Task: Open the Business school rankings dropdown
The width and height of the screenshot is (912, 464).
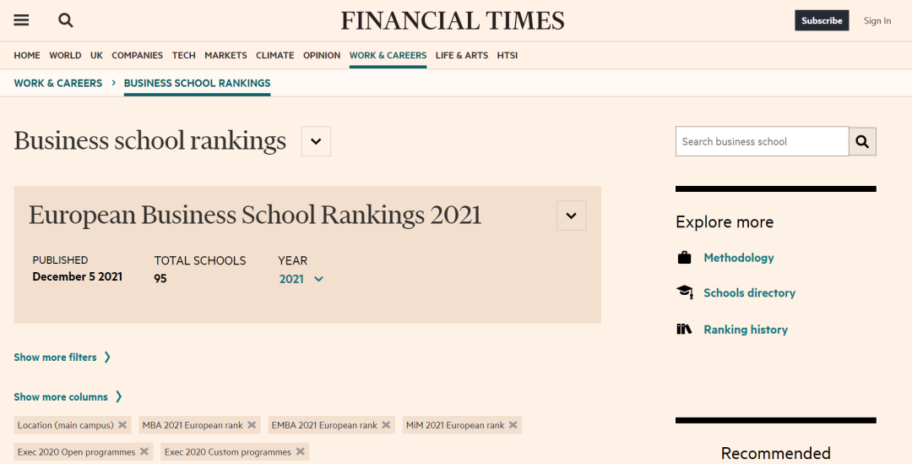Action: click(x=316, y=141)
